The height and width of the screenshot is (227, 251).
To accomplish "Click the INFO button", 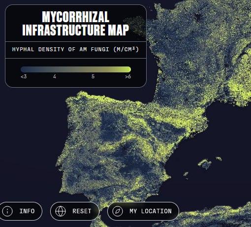I will pyautogui.click(x=21, y=211).
